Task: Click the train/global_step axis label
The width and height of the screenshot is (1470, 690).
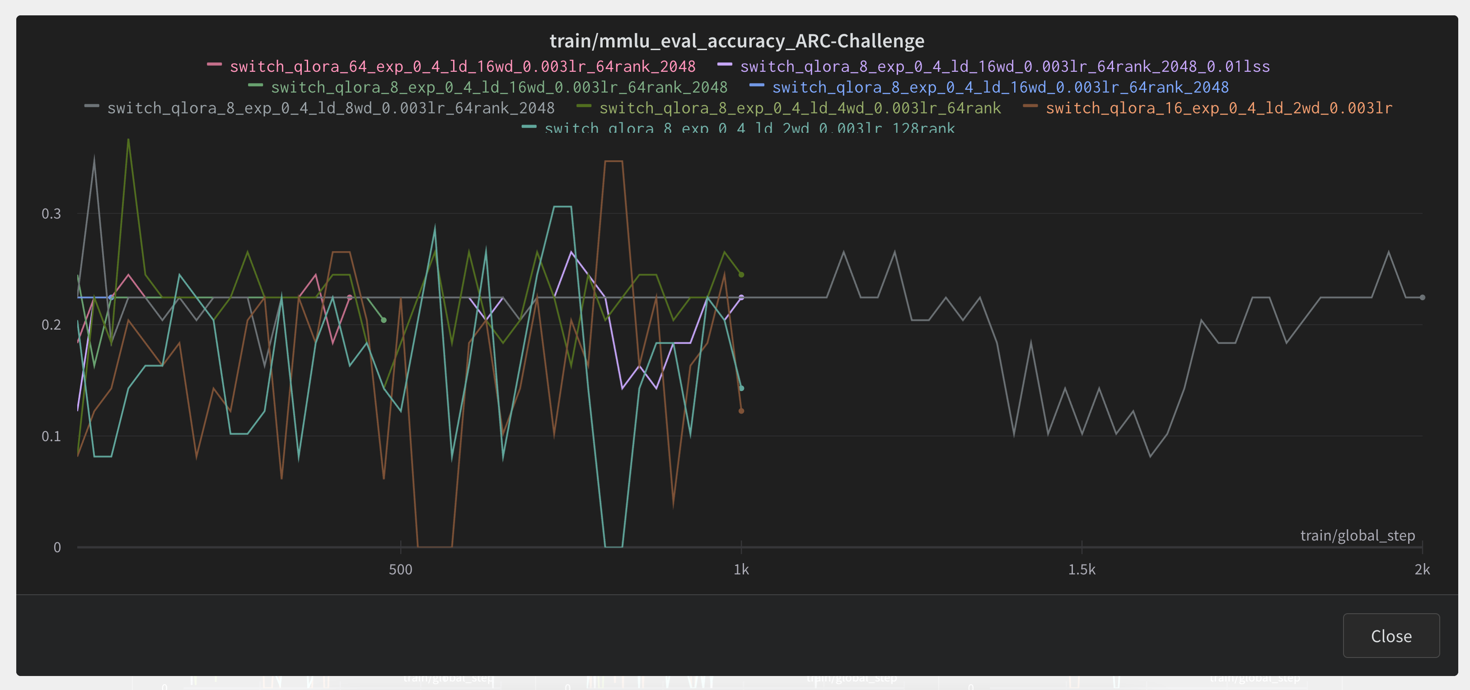Action: point(1357,535)
